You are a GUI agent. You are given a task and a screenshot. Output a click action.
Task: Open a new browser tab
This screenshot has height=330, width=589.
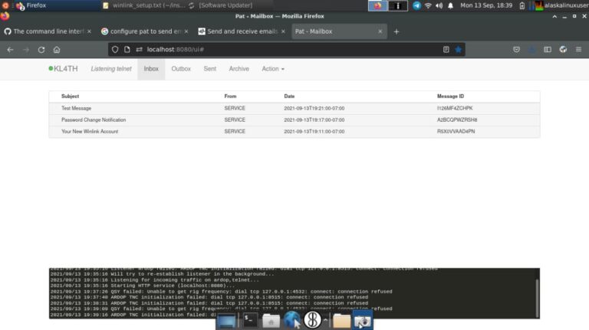point(397,31)
